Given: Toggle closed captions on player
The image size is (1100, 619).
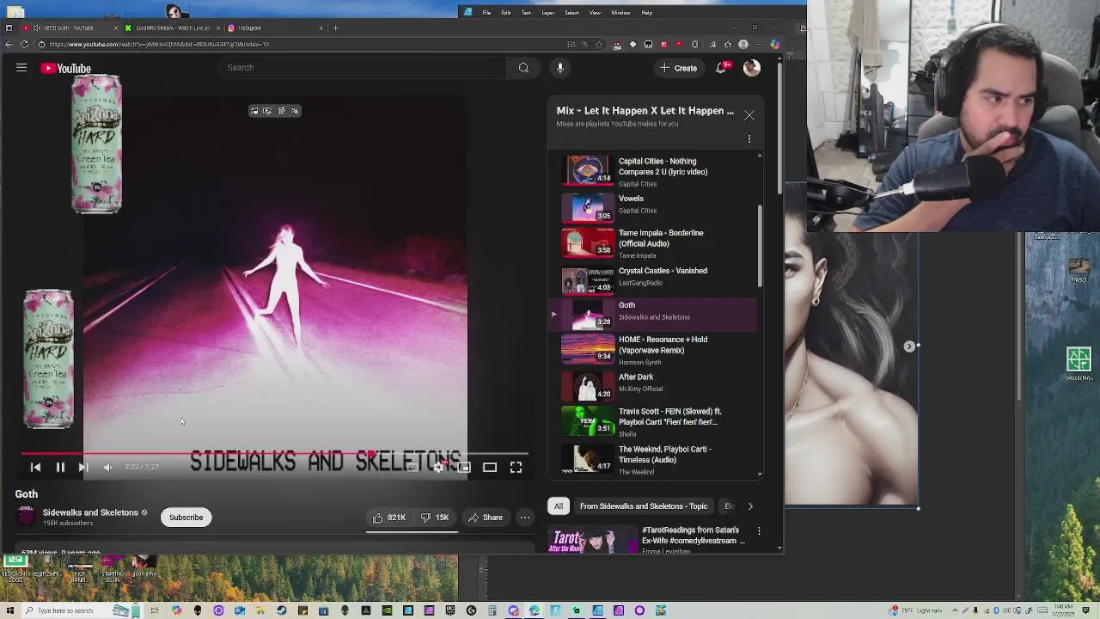Looking at the screenshot, I should pyautogui.click(x=413, y=467).
